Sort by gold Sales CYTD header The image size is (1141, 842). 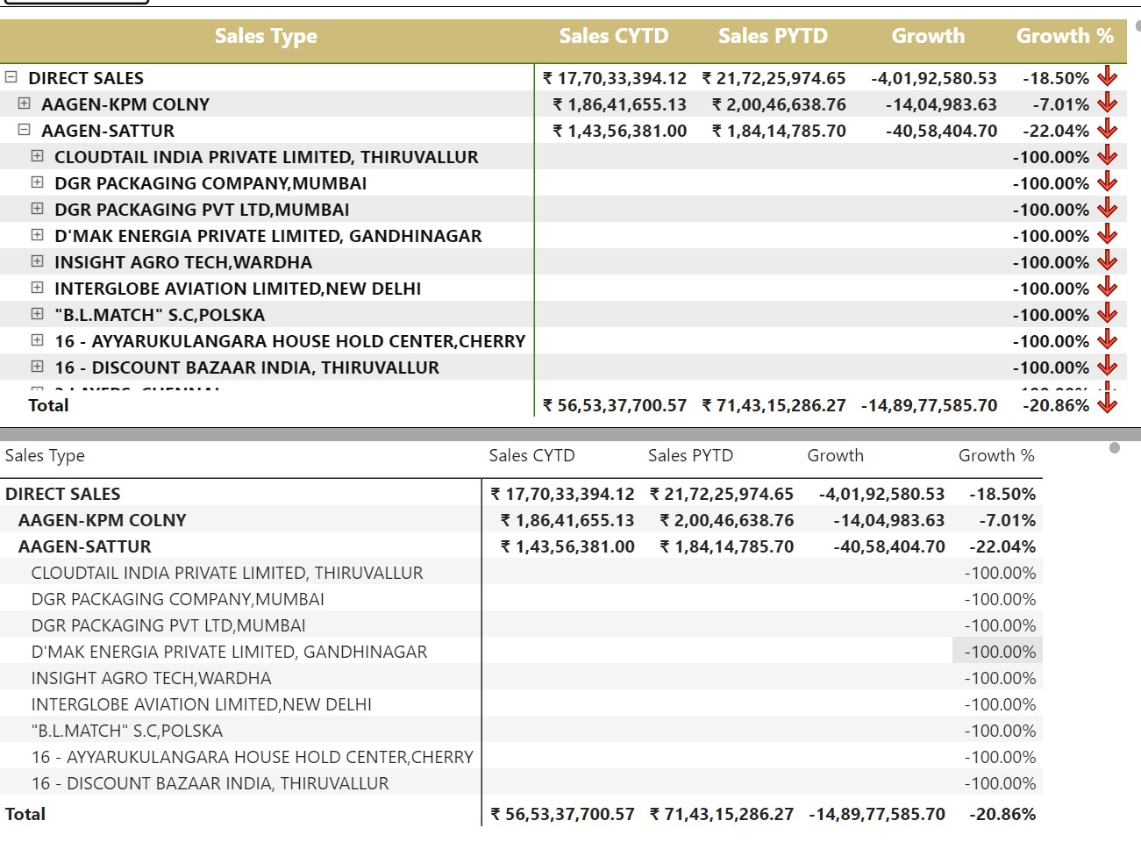(614, 36)
